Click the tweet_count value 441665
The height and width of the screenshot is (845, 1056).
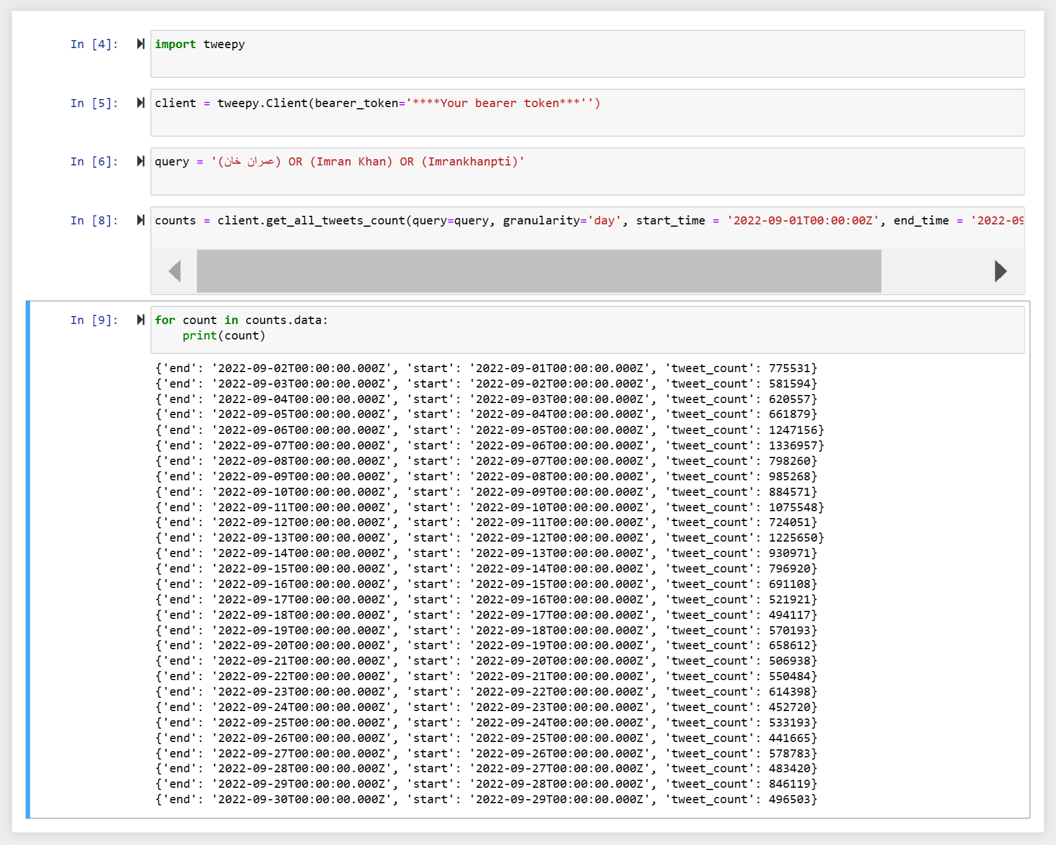tap(789, 738)
